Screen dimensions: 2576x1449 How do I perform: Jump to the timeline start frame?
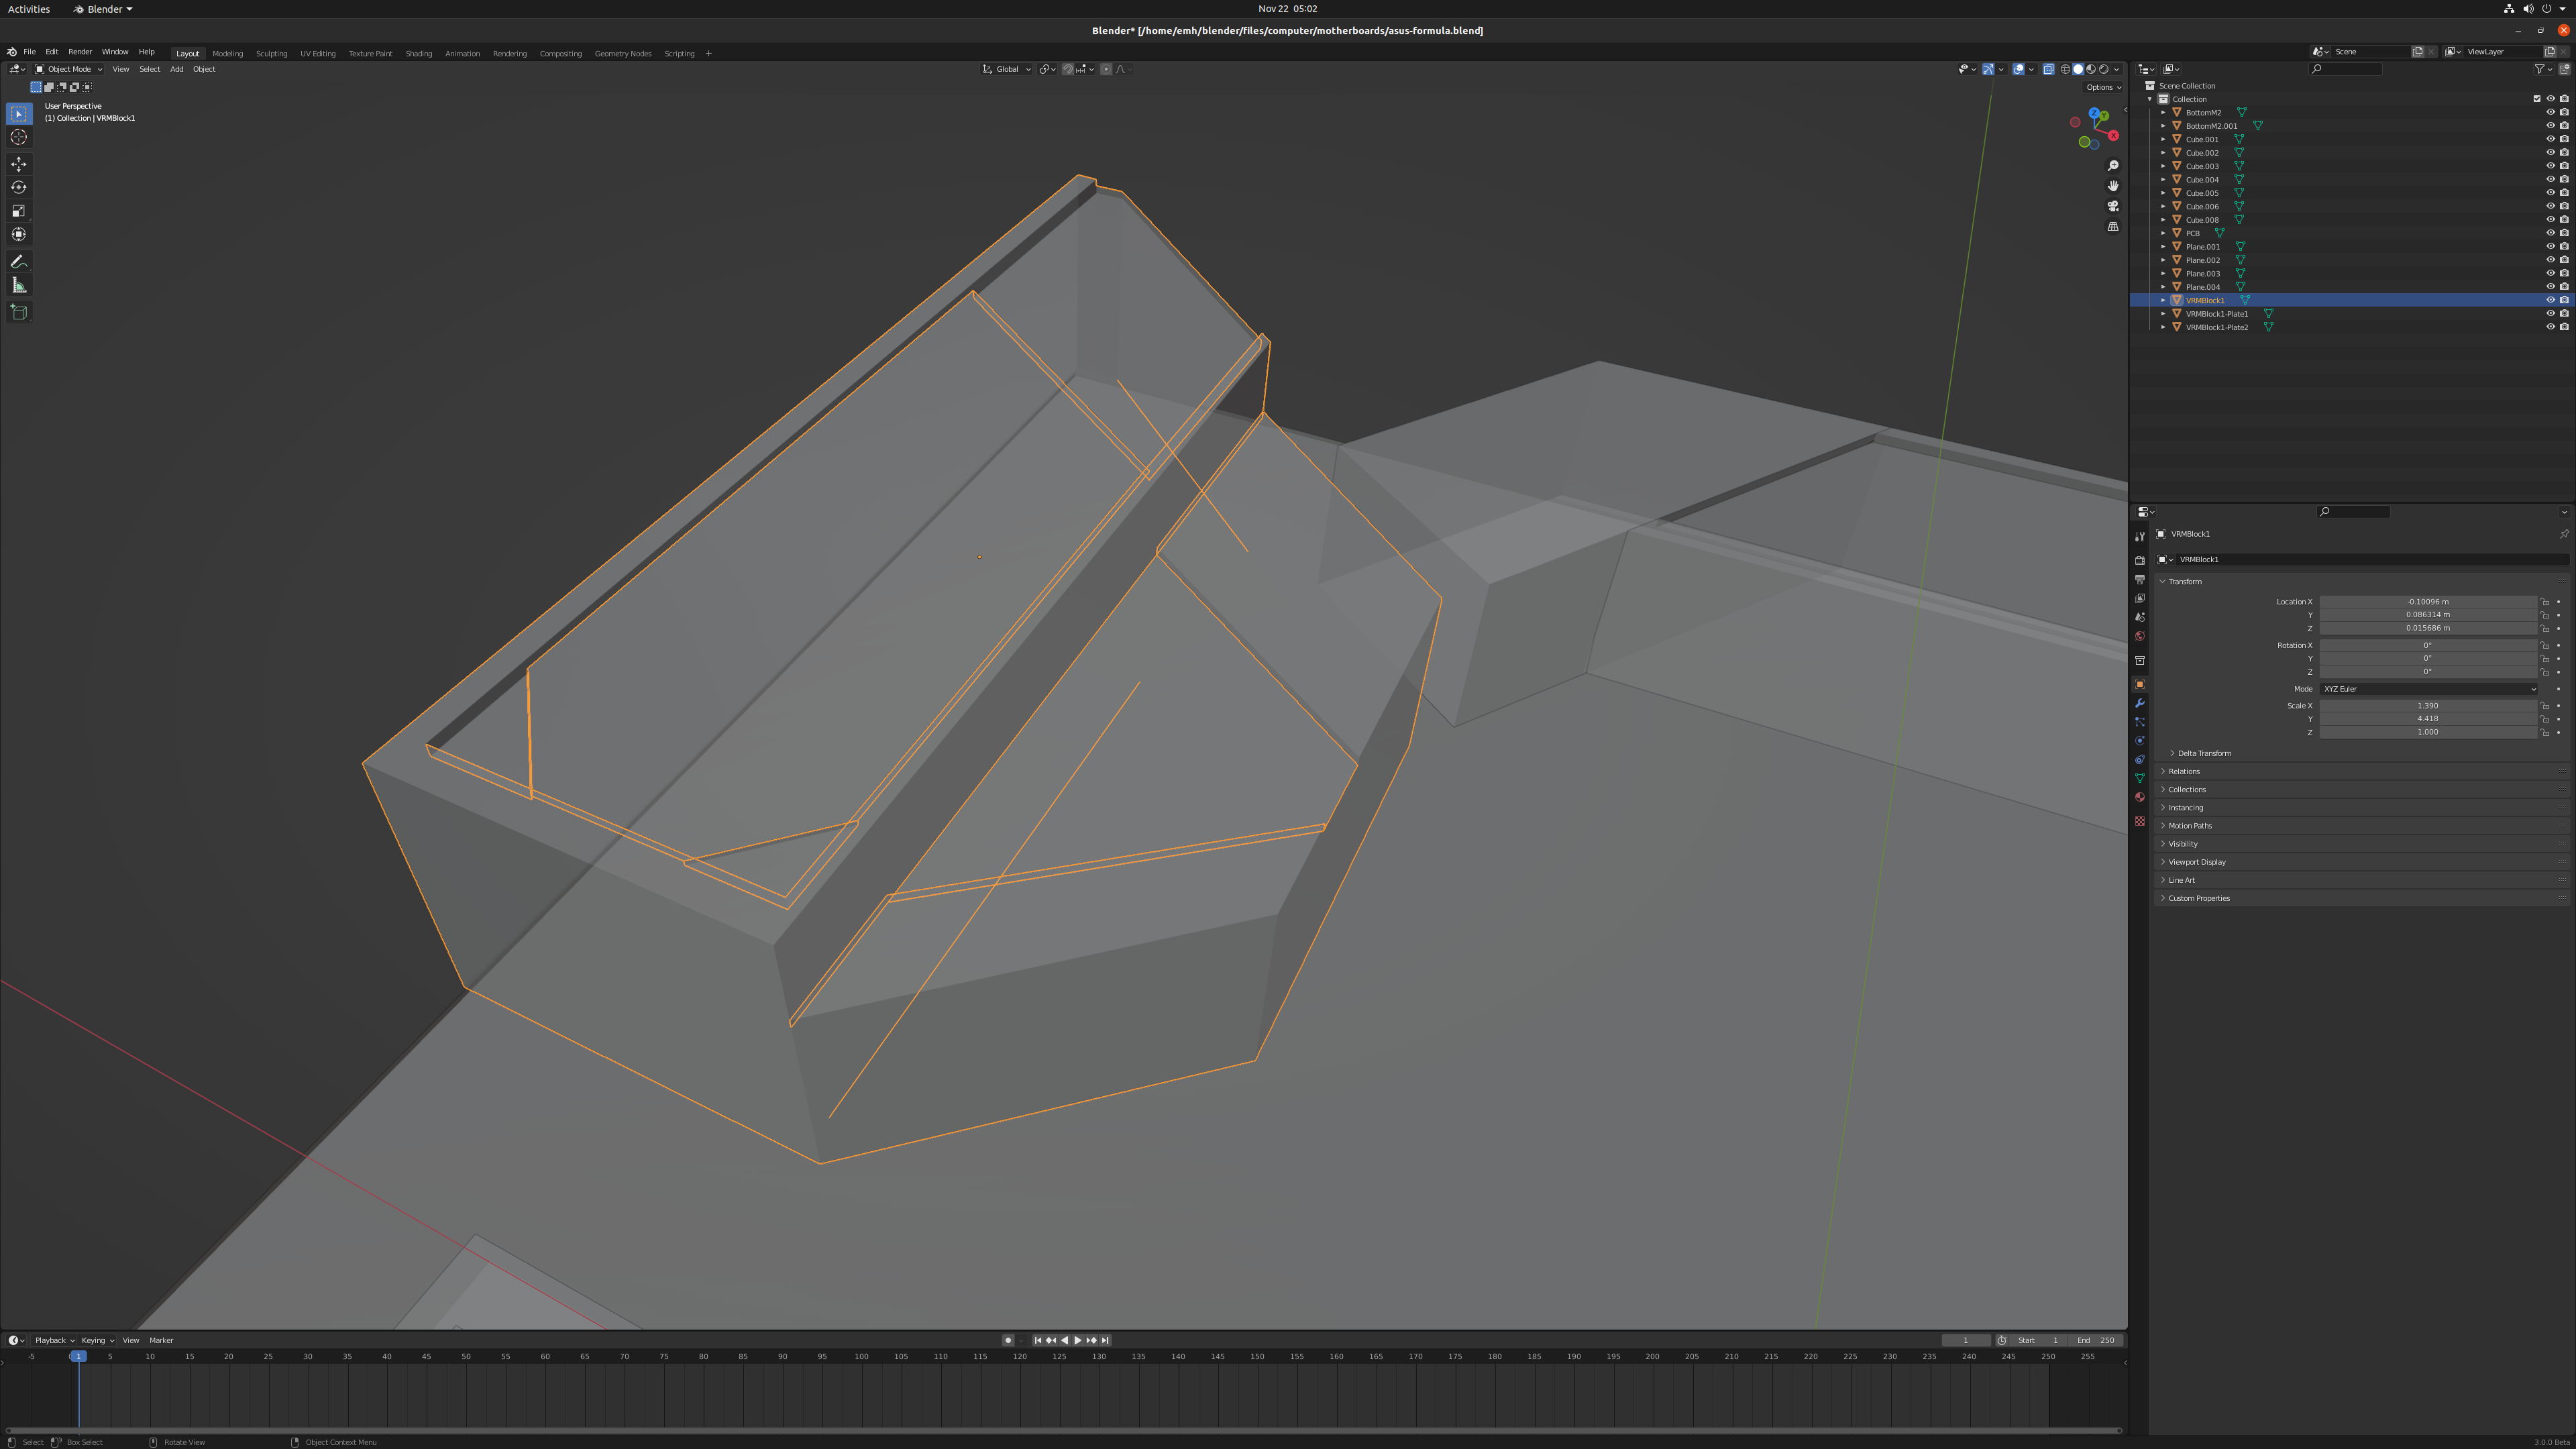tap(1038, 1340)
